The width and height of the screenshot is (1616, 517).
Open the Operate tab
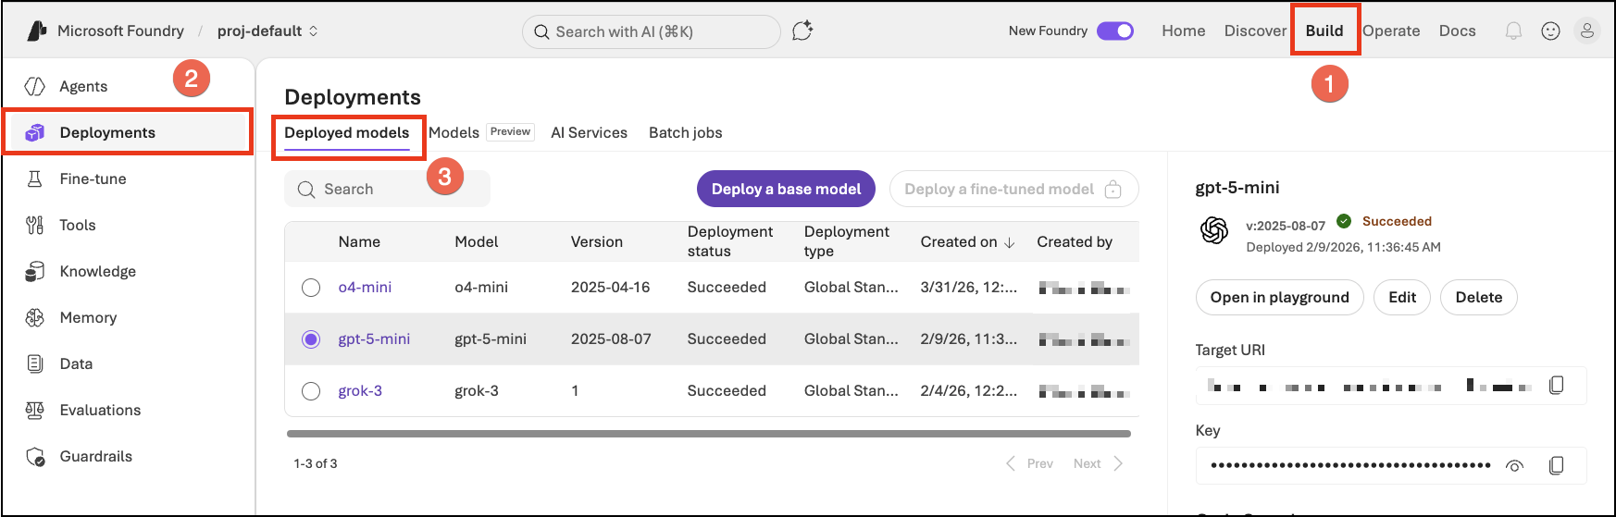(x=1391, y=31)
